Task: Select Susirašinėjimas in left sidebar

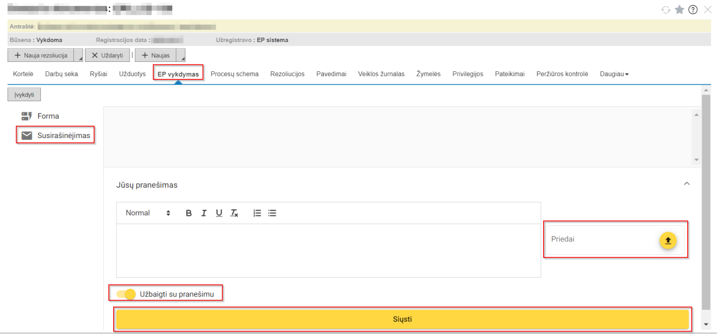Action: [55, 136]
